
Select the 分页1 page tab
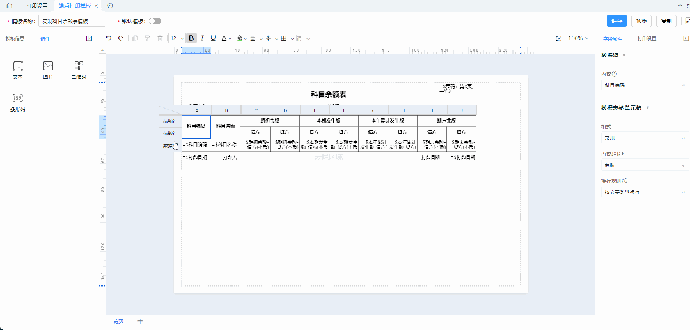tap(119, 321)
